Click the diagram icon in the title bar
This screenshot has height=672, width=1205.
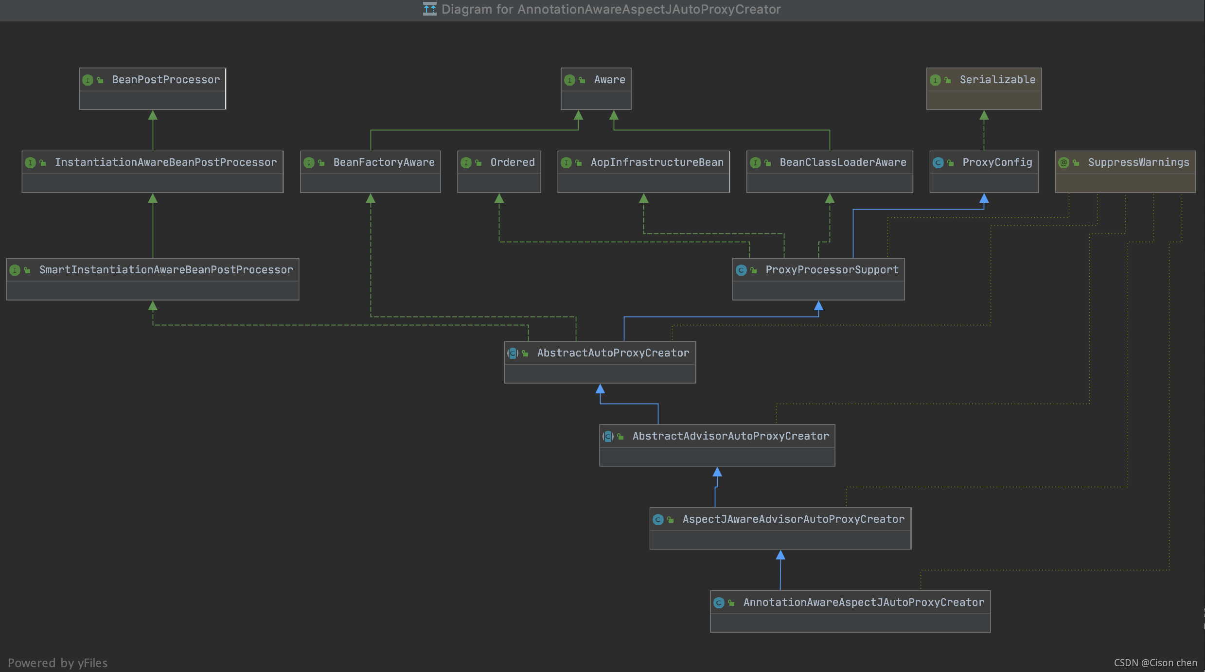[x=429, y=9]
